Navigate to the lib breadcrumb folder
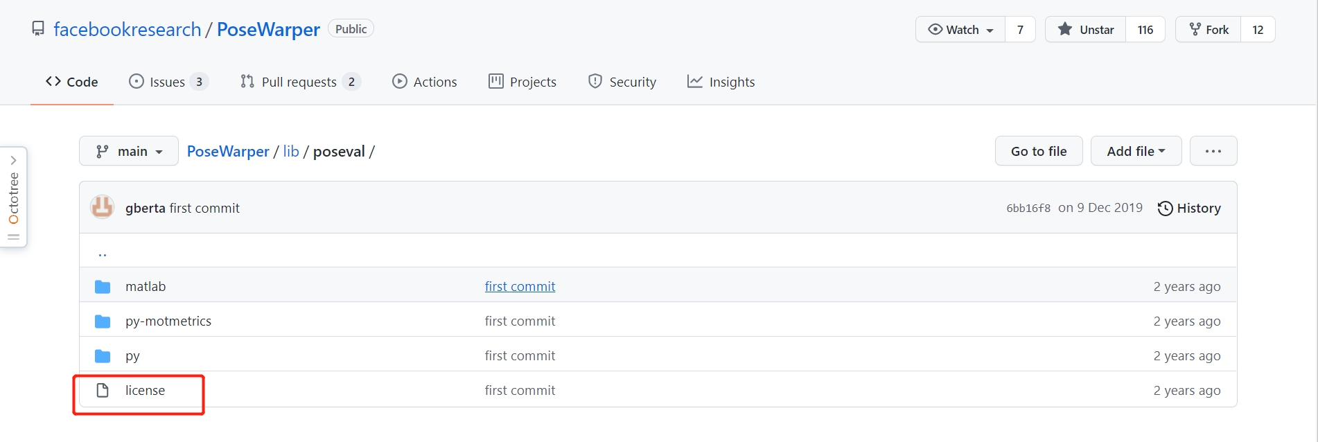Image resolution: width=1318 pixels, height=442 pixels. [x=291, y=152]
